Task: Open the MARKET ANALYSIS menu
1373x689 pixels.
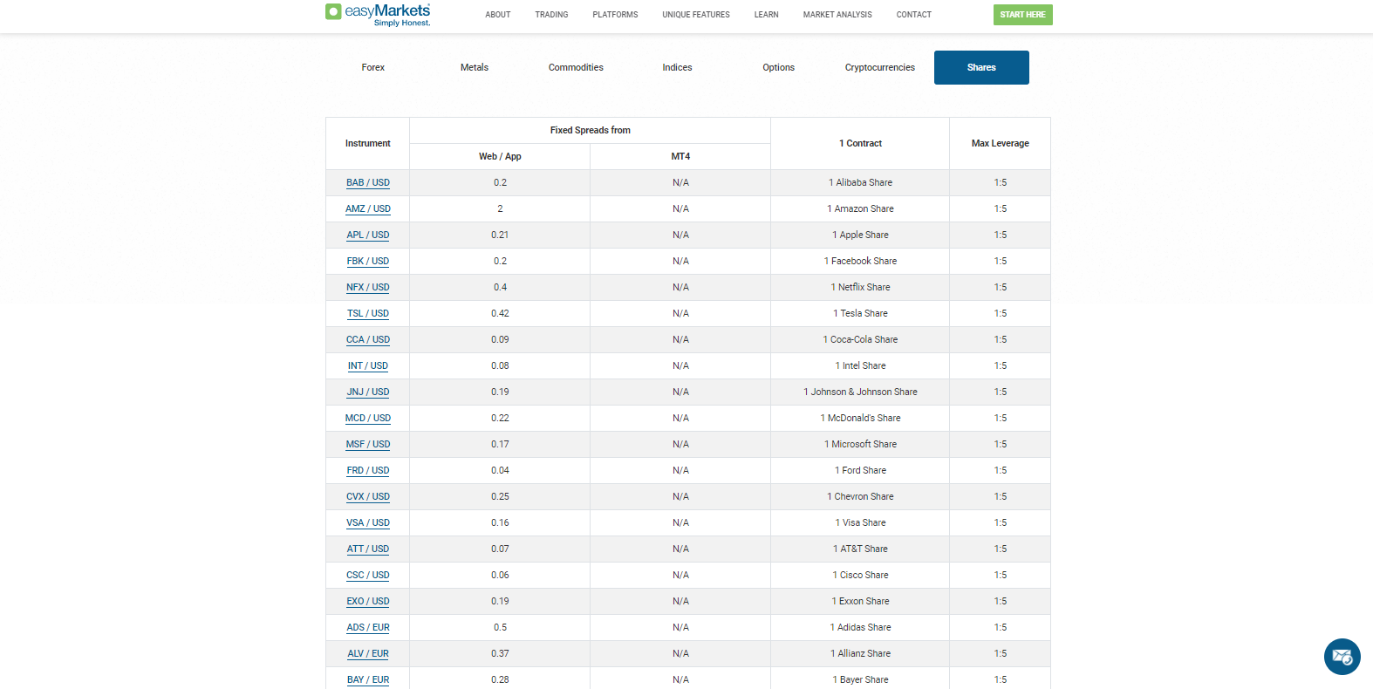Action: 837,15
